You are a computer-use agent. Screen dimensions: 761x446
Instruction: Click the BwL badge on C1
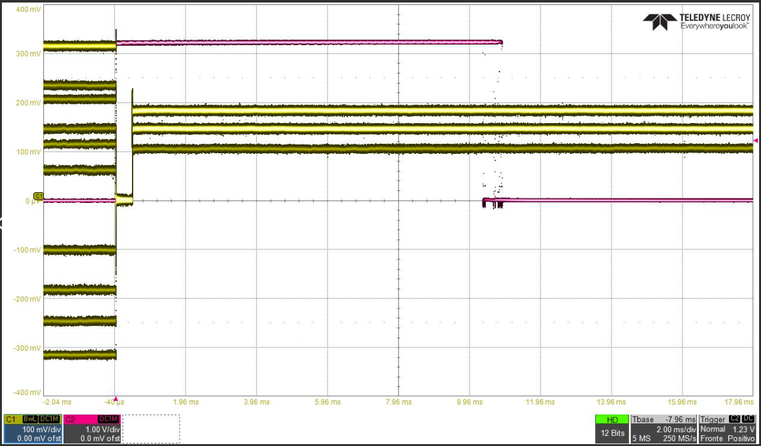[x=29, y=419]
